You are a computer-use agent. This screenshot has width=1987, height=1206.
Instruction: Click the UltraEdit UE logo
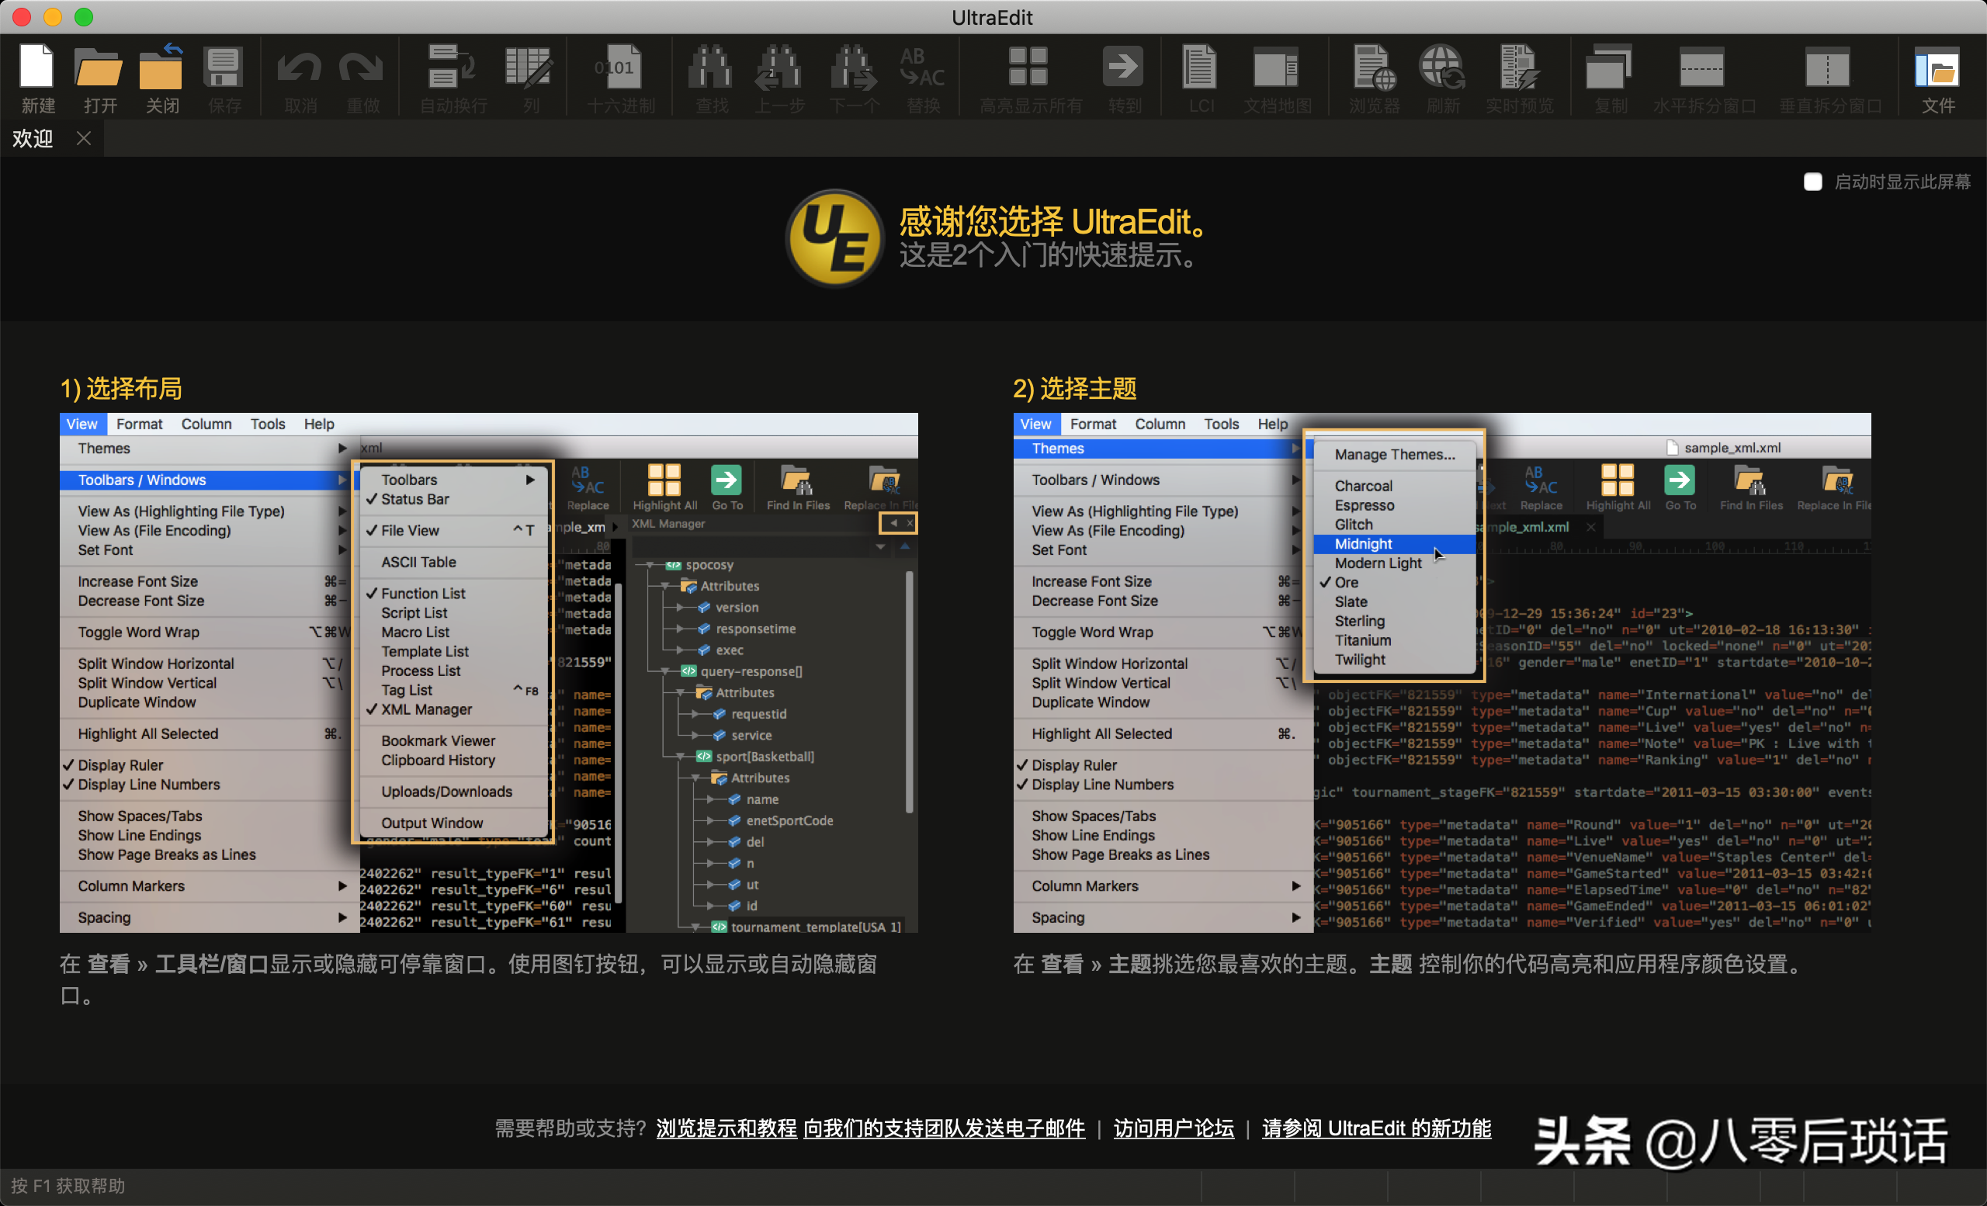(834, 237)
